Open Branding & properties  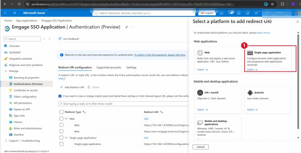pos(27,78)
